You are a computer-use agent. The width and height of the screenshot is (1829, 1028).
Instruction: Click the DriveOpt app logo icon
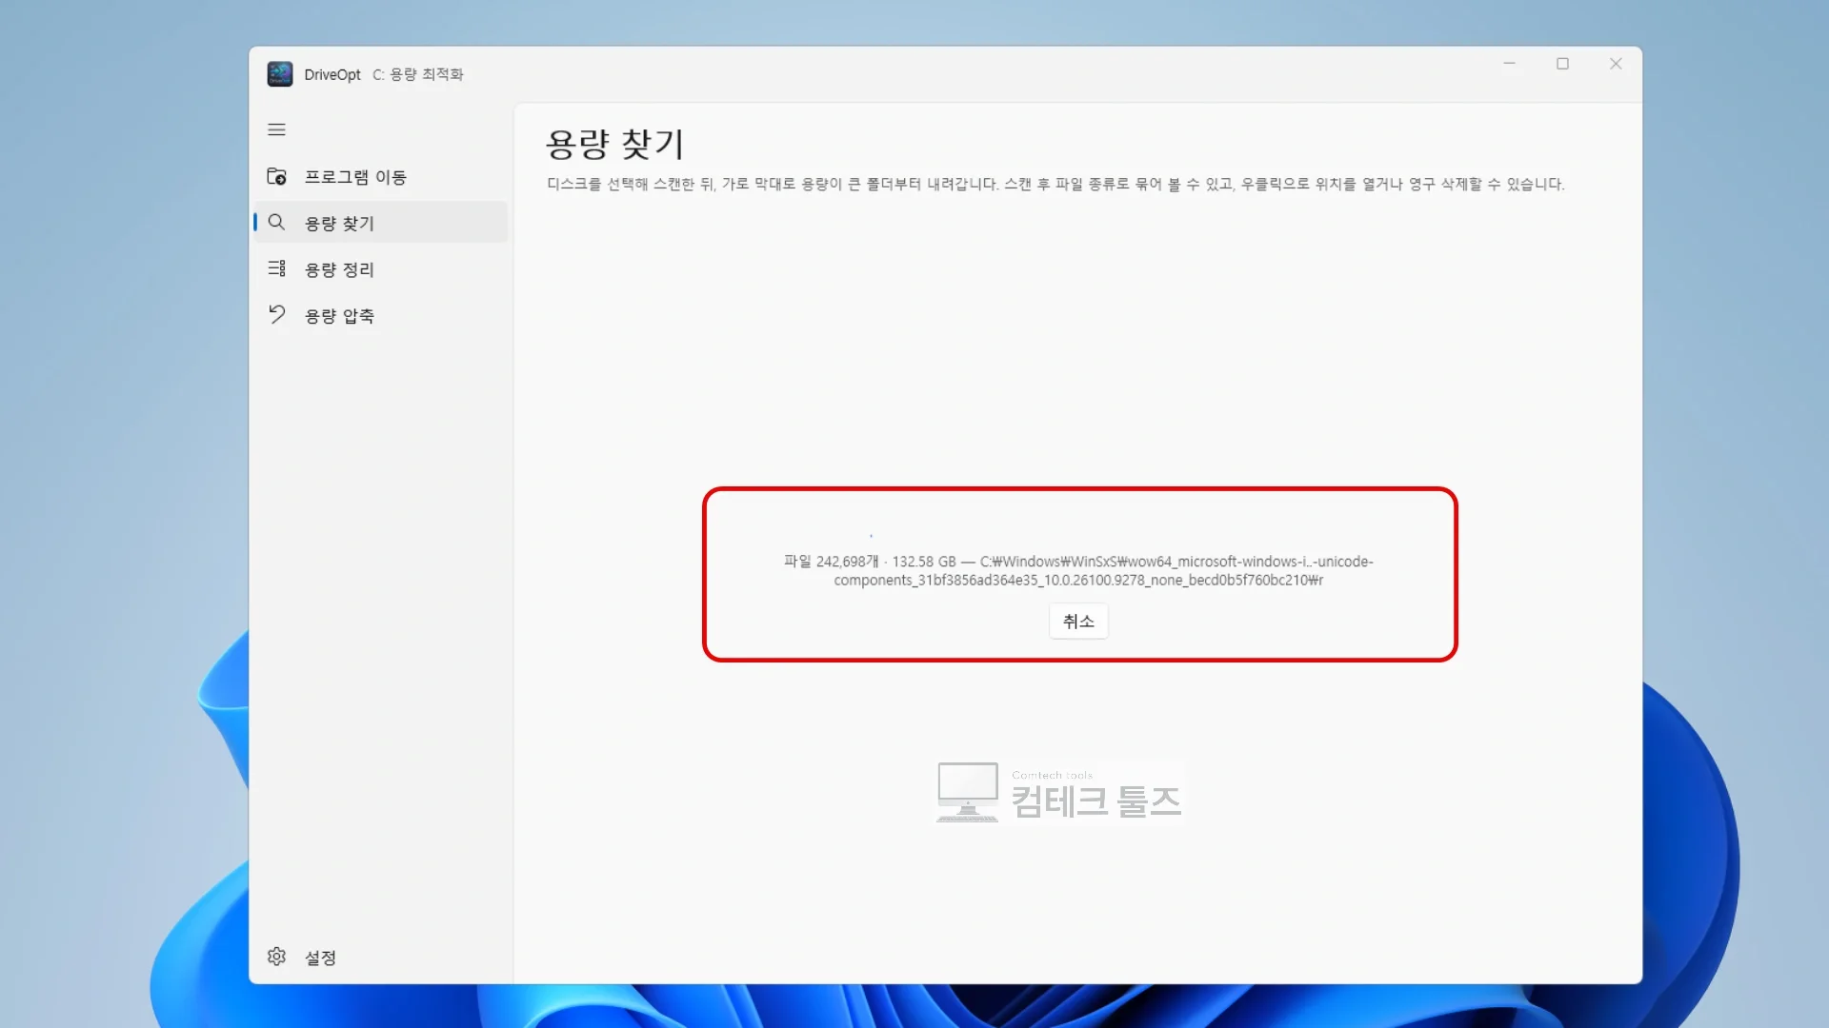point(280,74)
